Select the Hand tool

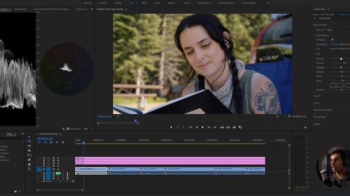click(x=29, y=164)
